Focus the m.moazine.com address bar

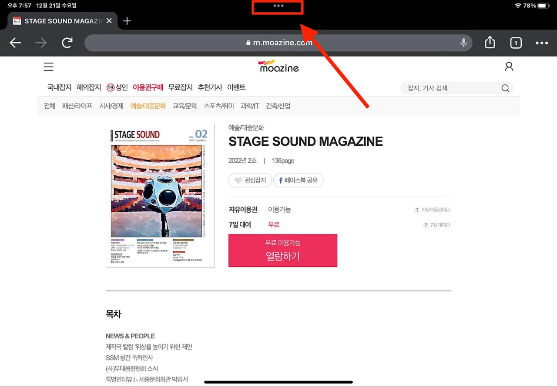(278, 43)
